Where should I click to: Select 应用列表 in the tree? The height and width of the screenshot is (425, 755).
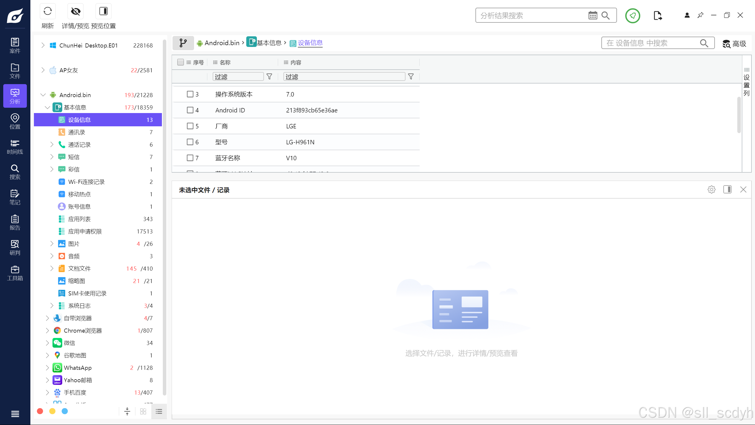point(79,219)
